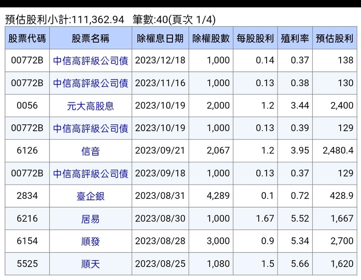Select share count 3,000 for 順發
361x280 pixels.
click(218, 241)
